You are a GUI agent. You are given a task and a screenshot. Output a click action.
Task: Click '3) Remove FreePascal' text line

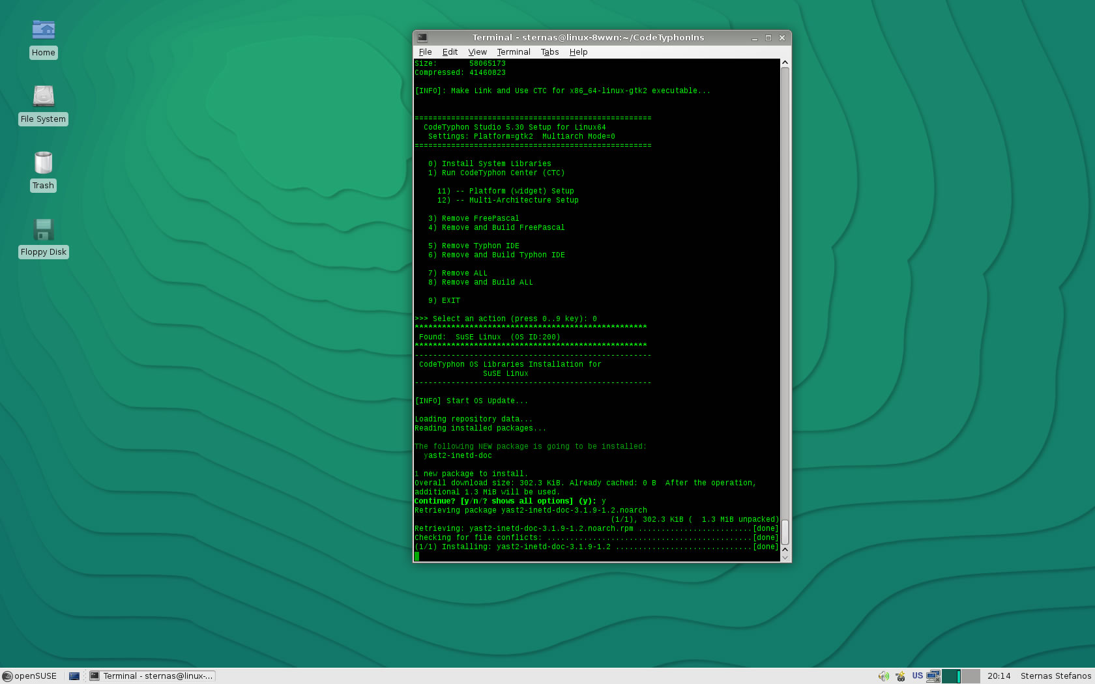click(473, 219)
